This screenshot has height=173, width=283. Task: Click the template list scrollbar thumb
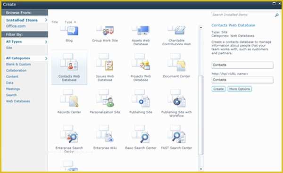[x=201, y=115]
